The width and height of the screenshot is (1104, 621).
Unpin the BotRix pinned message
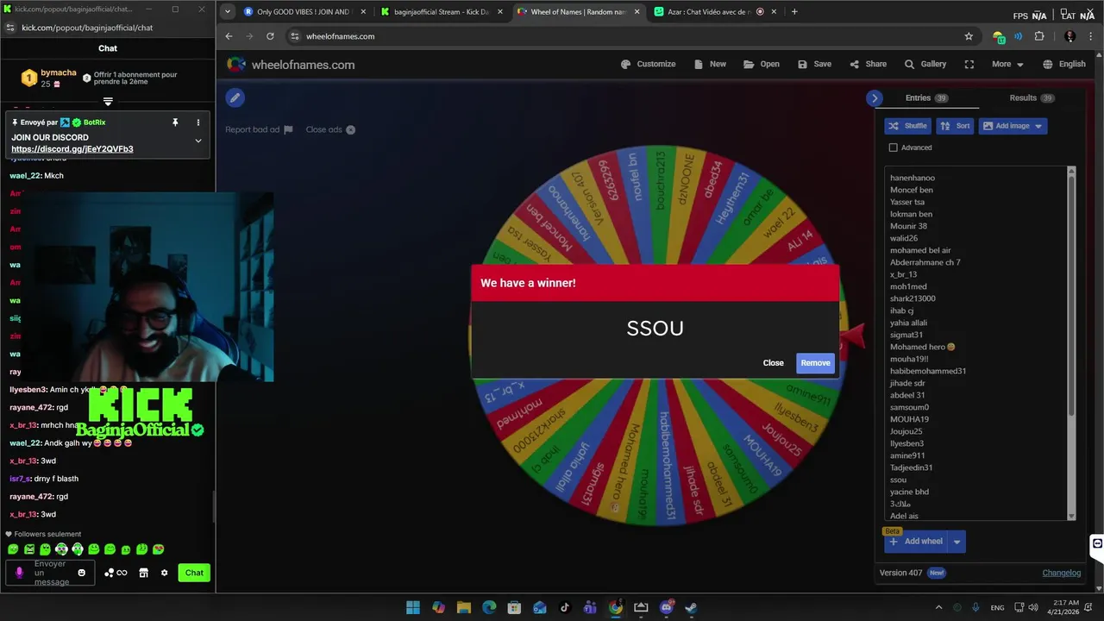(x=175, y=122)
